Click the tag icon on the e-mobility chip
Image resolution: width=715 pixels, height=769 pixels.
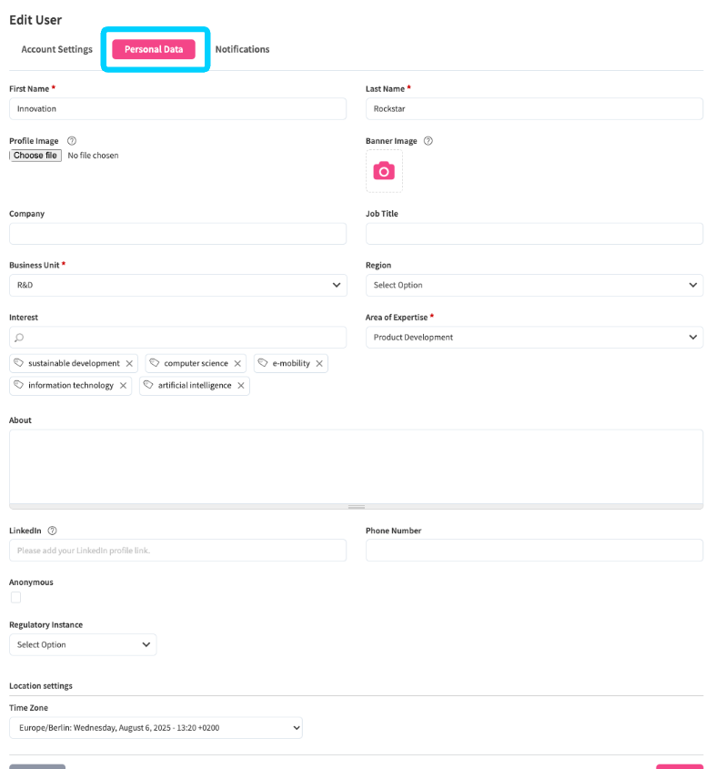[263, 363]
